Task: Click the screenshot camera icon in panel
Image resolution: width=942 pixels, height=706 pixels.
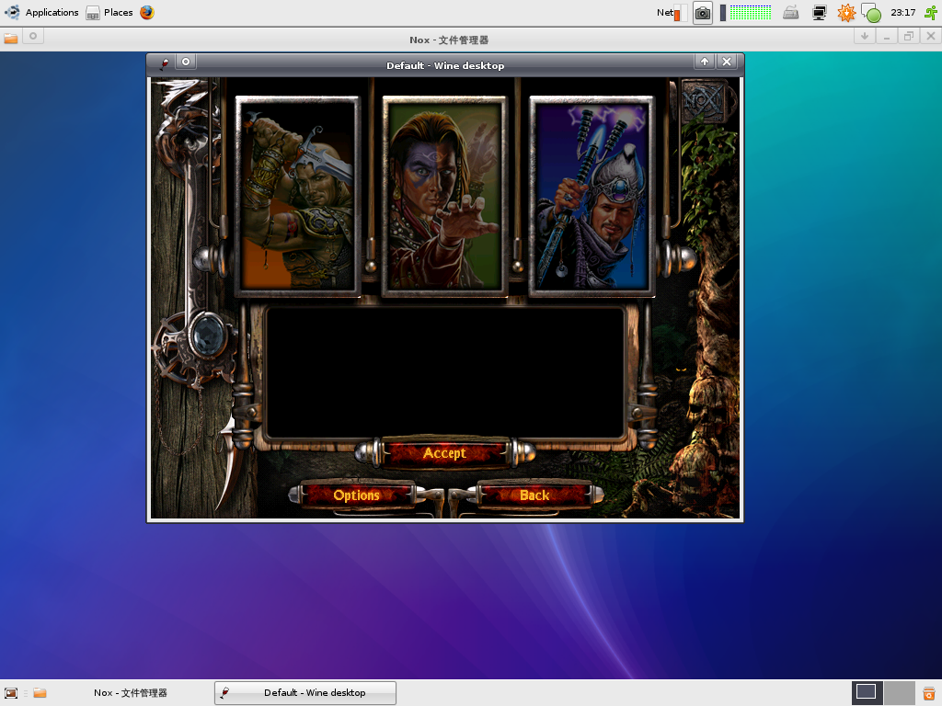Action: pyautogui.click(x=702, y=13)
